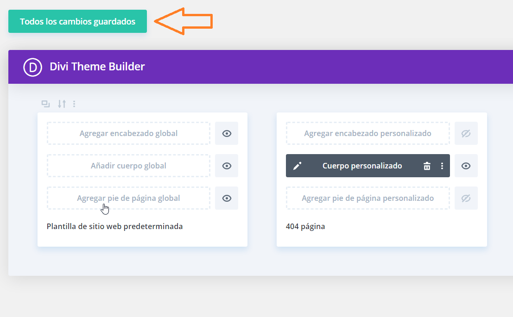
Task: Toggle visibility of Agregar encabezado personalizado
Action: [x=466, y=133]
